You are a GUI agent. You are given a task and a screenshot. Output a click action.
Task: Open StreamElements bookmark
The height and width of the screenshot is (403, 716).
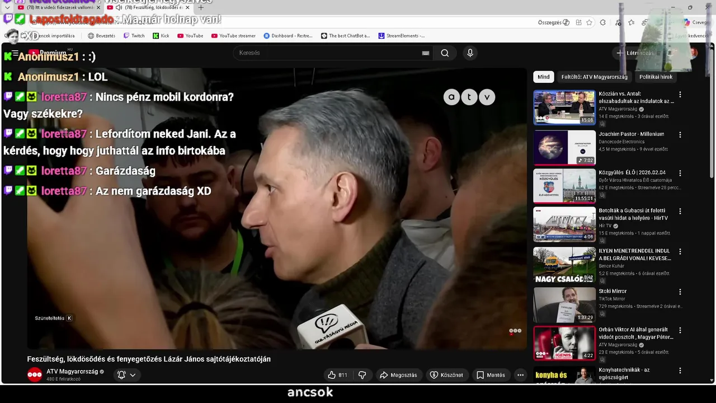click(x=402, y=36)
